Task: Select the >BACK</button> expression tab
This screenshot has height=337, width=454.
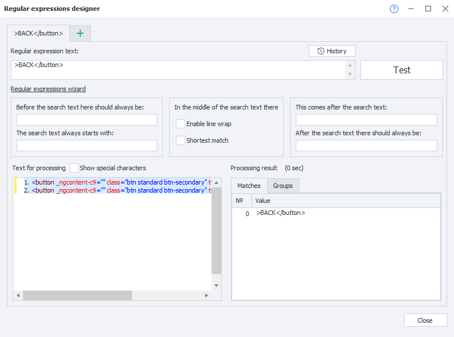Action: click(38, 33)
